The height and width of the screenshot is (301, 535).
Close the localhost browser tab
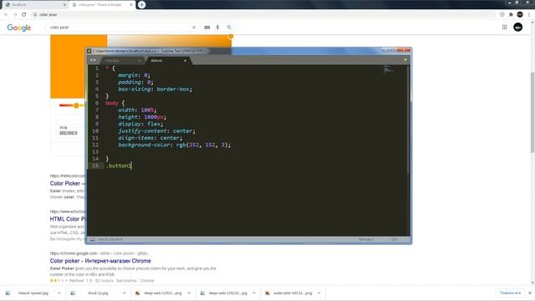click(64, 5)
